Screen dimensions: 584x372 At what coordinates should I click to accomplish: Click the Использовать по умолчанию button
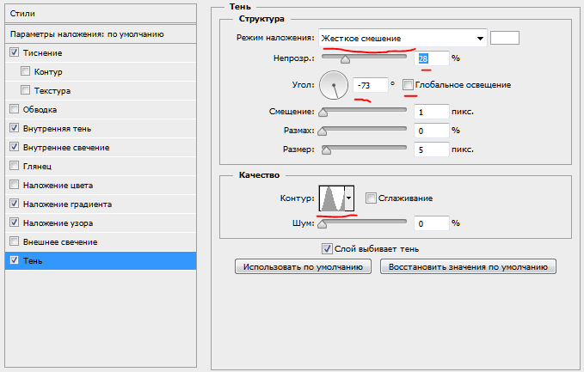pyautogui.click(x=304, y=267)
